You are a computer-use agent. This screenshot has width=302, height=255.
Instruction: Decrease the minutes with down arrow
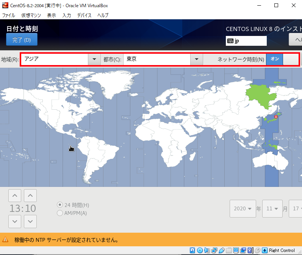tap(30, 222)
